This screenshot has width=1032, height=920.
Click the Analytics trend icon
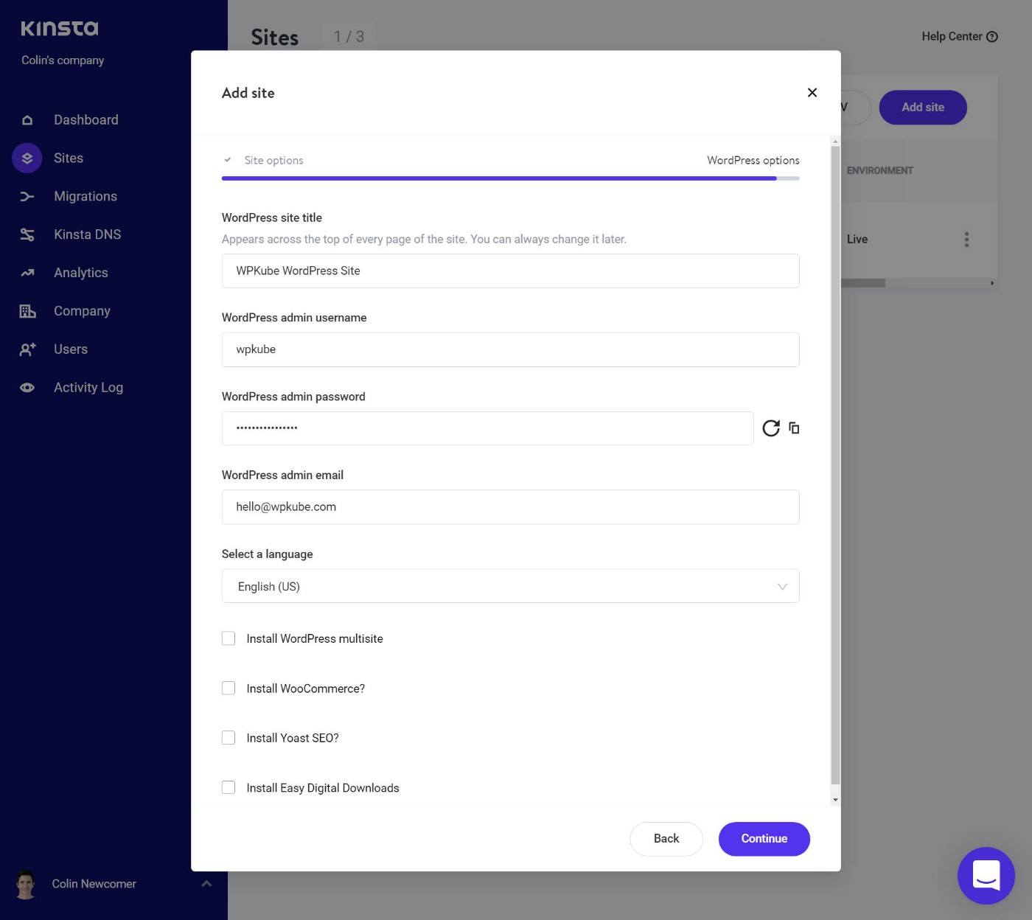pos(27,273)
